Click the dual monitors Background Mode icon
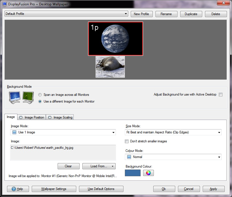Screen dimensions: 232x197 21,98
